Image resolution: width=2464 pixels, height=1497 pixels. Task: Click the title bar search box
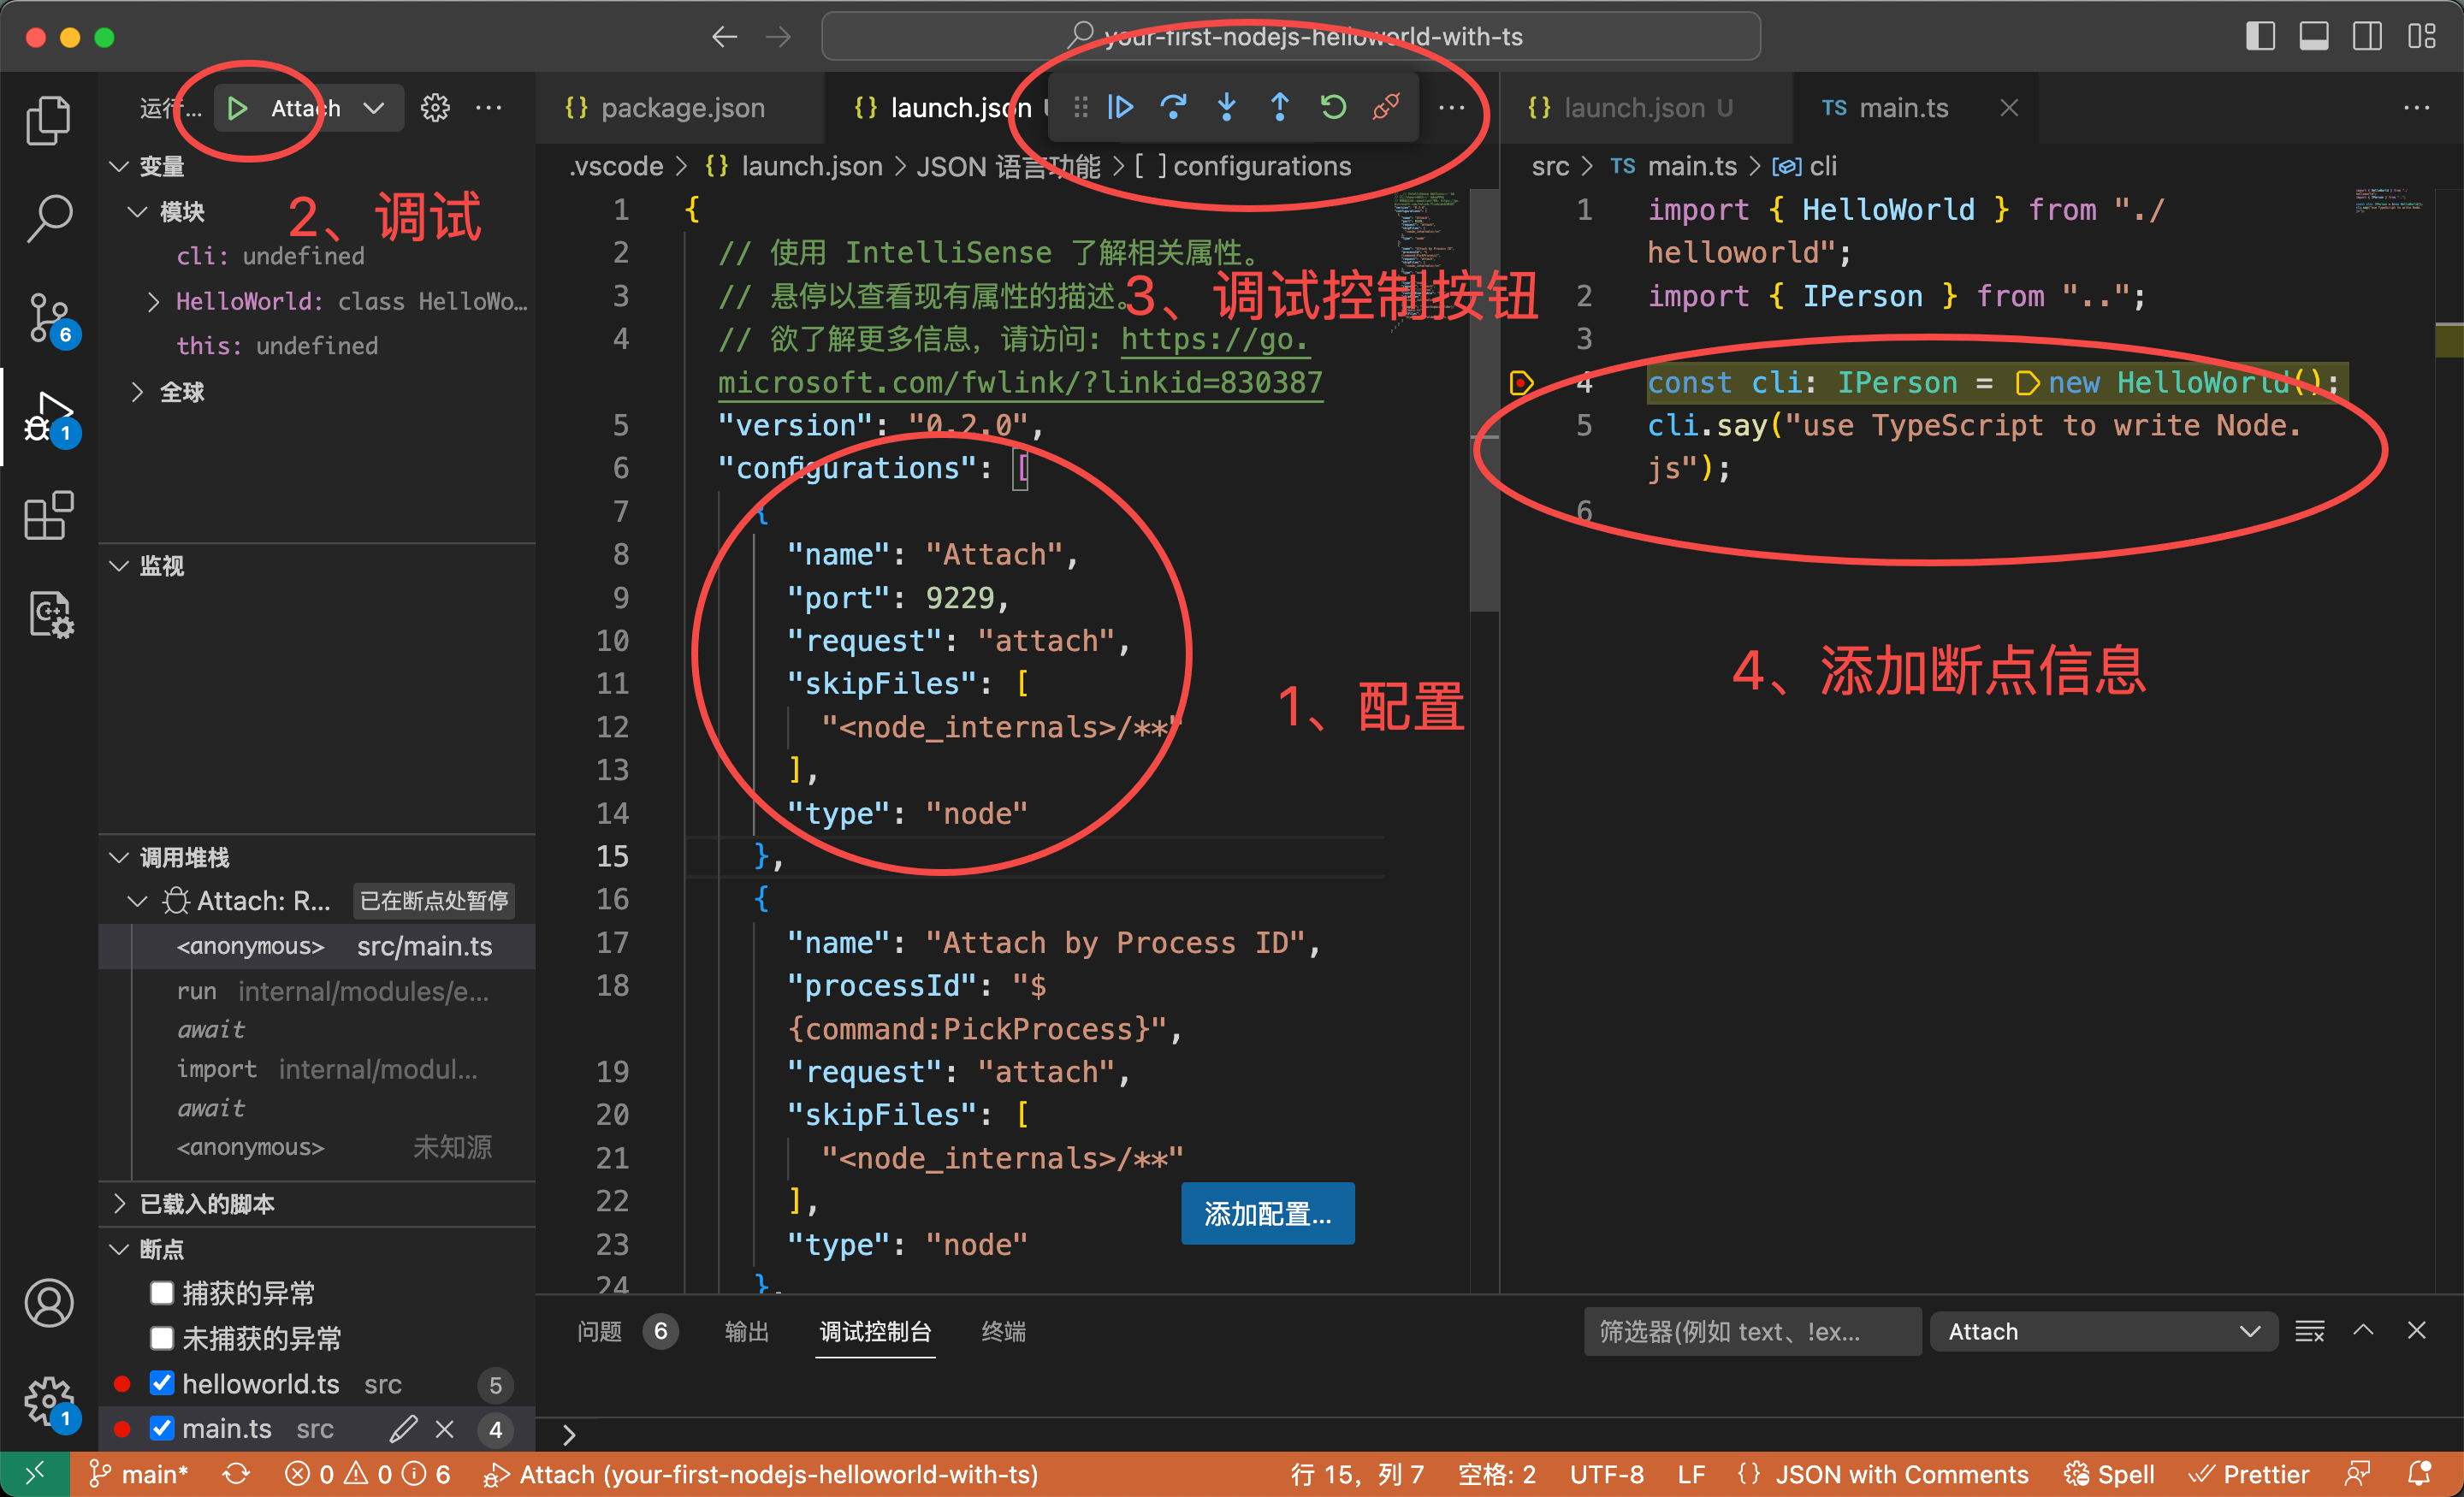(1290, 37)
